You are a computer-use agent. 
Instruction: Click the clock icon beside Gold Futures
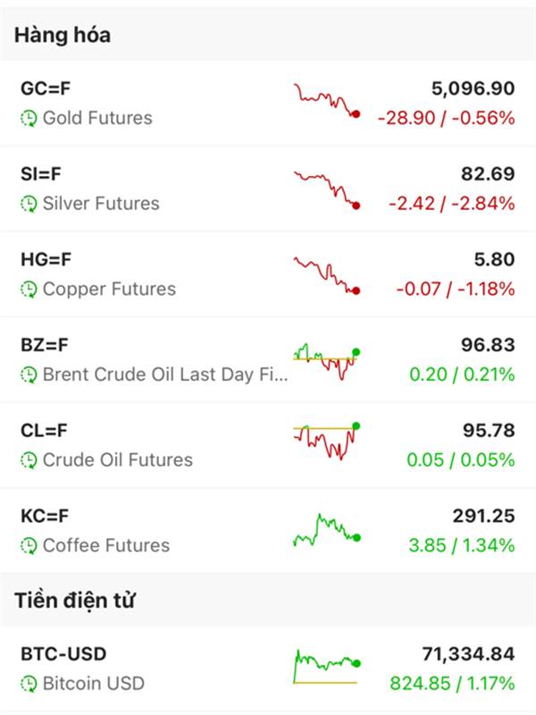[x=29, y=118]
